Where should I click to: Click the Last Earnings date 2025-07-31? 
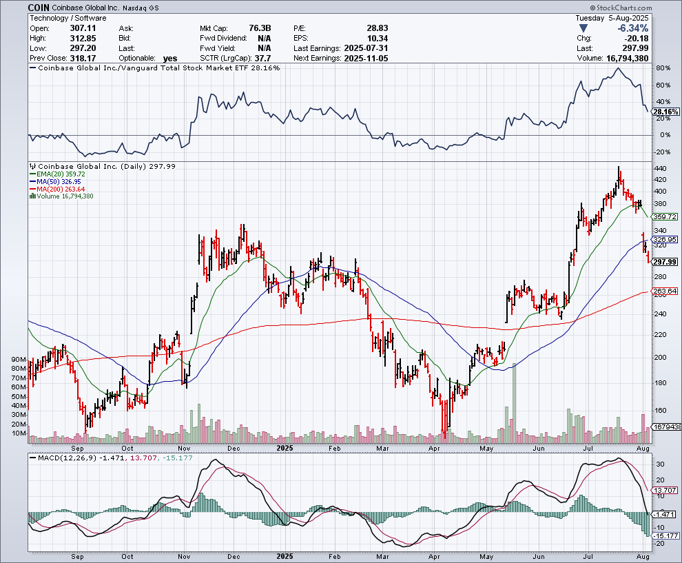366,48
